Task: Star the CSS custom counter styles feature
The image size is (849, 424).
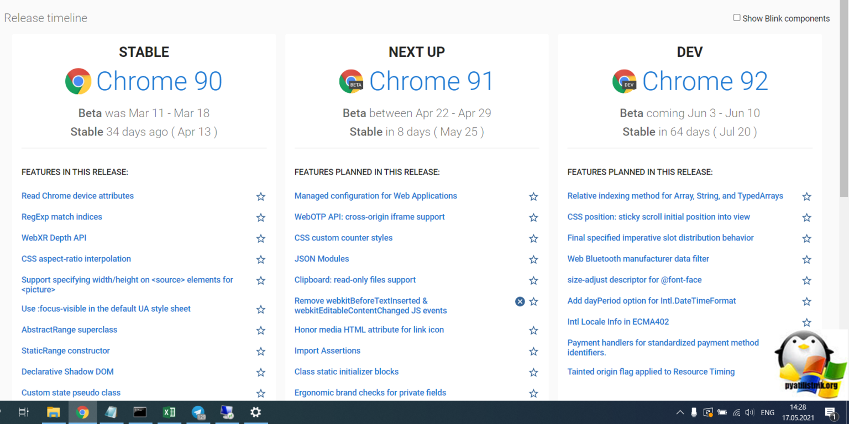Action: coord(533,239)
